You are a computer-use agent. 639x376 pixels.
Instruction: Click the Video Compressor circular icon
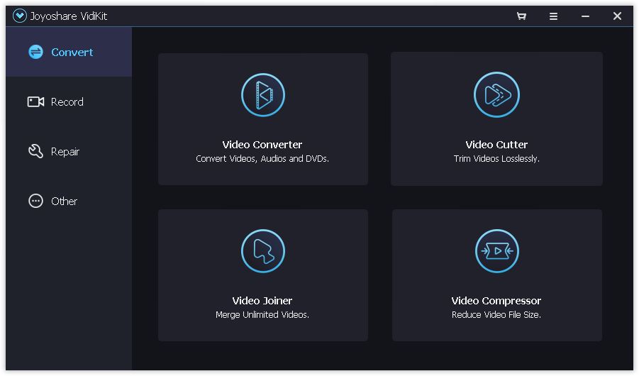tap(496, 251)
